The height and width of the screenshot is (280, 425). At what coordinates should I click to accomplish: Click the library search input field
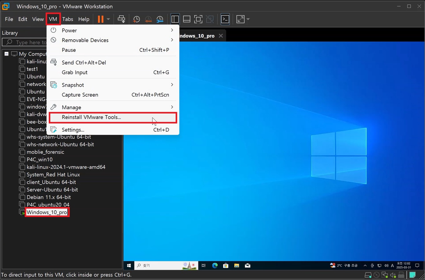pyautogui.click(x=25, y=42)
